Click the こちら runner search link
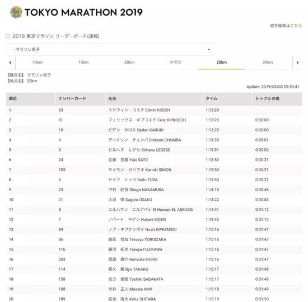 point(296,26)
